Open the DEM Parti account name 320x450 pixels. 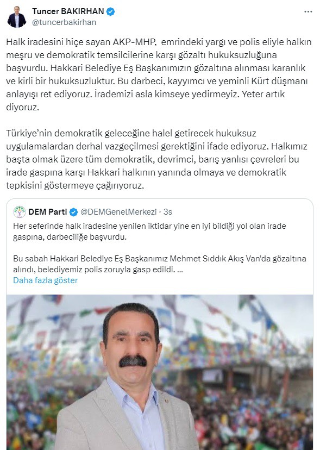[x=48, y=212]
